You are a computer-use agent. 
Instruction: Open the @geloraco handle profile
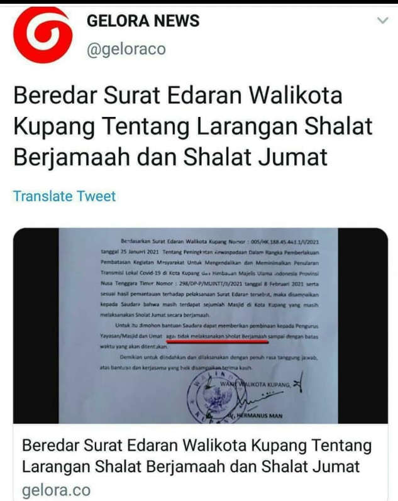point(126,49)
